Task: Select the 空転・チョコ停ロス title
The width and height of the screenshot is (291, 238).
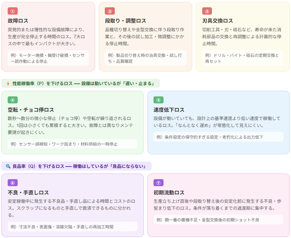Action: click(x=31, y=110)
